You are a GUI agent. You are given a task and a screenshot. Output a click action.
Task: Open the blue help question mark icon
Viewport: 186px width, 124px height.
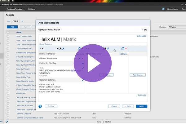tap(40, 106)
